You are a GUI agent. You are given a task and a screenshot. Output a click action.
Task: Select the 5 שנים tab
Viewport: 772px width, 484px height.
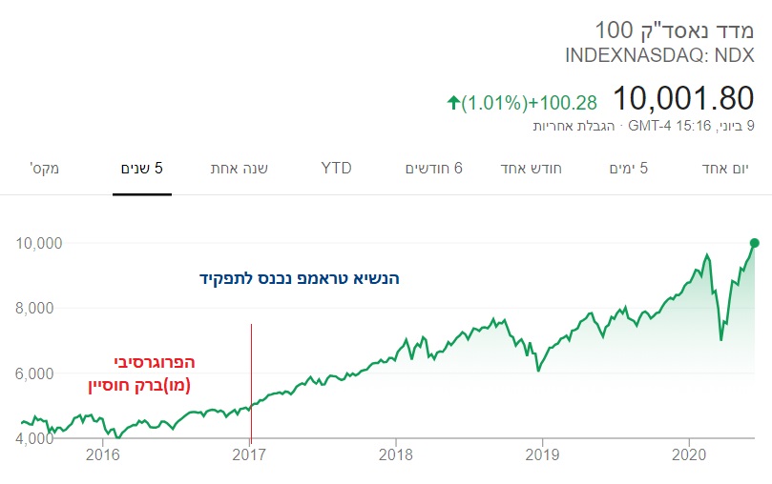142,169
